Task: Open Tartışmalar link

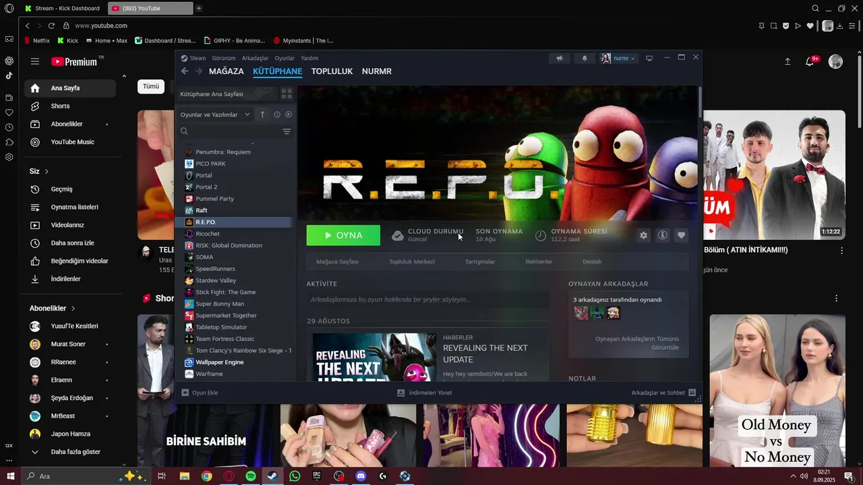Action: [480, 261]
